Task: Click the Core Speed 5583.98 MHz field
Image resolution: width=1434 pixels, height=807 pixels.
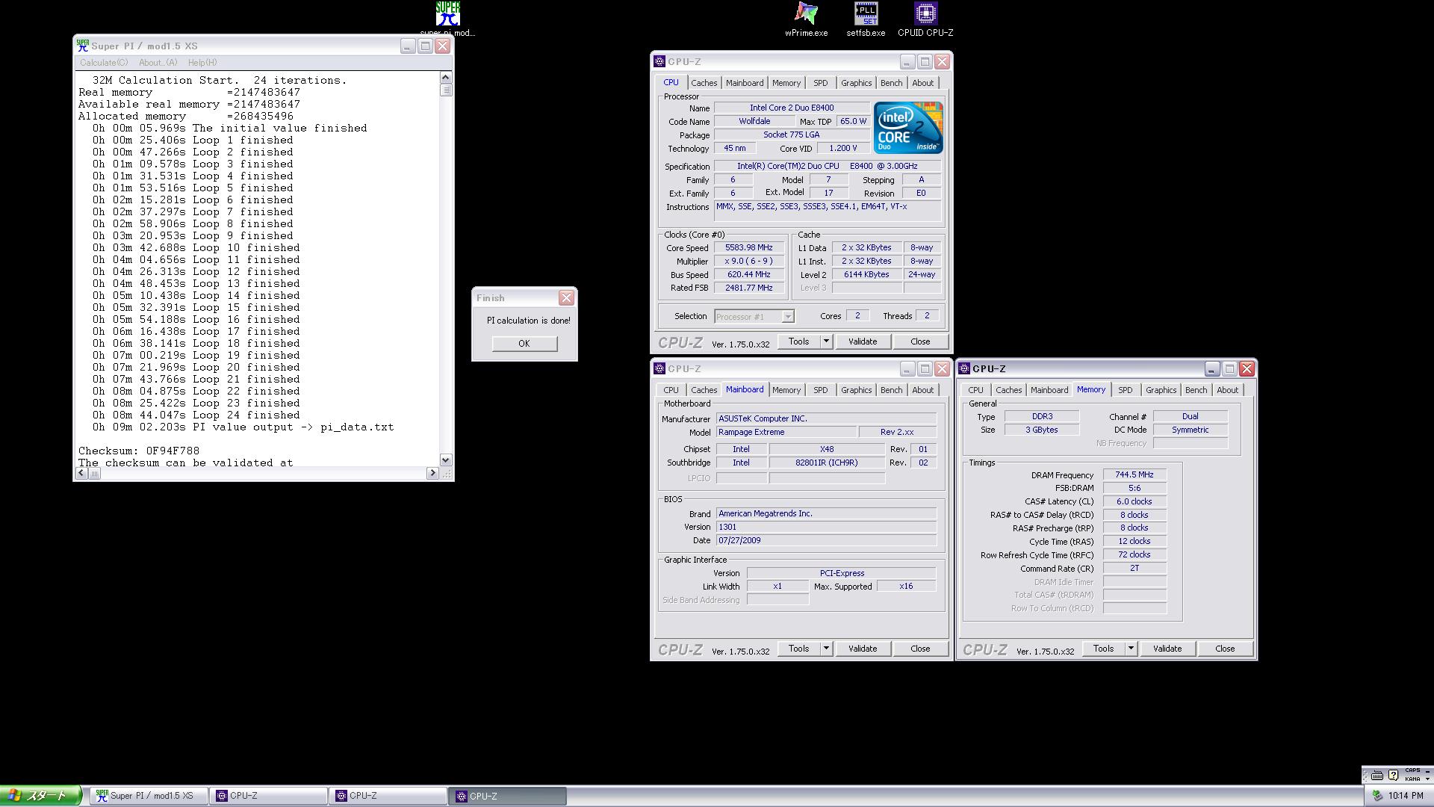Action: [748, 248]
